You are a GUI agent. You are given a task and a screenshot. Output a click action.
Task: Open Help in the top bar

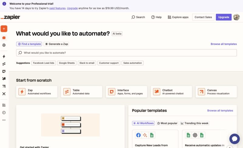[x=156, y=17]
